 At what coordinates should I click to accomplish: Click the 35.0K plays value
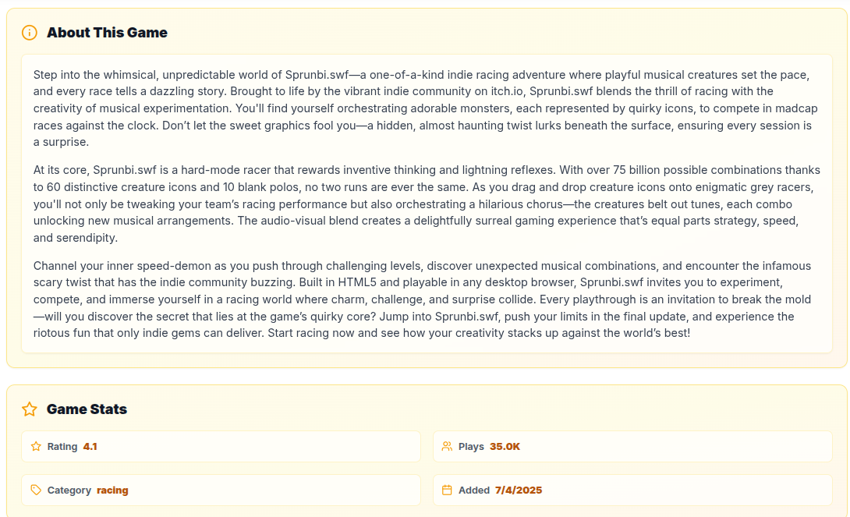coord(505,447)
